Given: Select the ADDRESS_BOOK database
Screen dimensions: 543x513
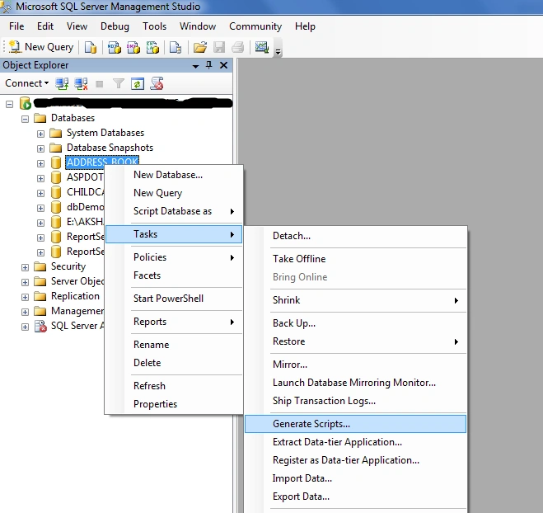Looking at the screenshot, I should point(102,162).
